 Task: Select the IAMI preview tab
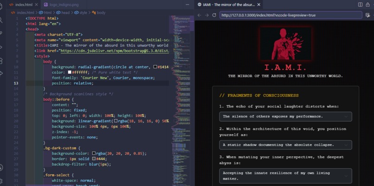229,5
